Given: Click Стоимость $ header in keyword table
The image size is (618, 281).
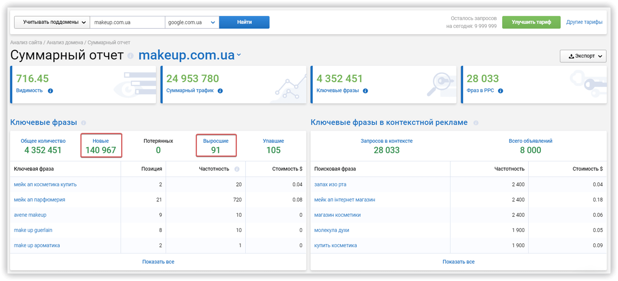Looking at the screenshot, I should (x=287, y=169).
